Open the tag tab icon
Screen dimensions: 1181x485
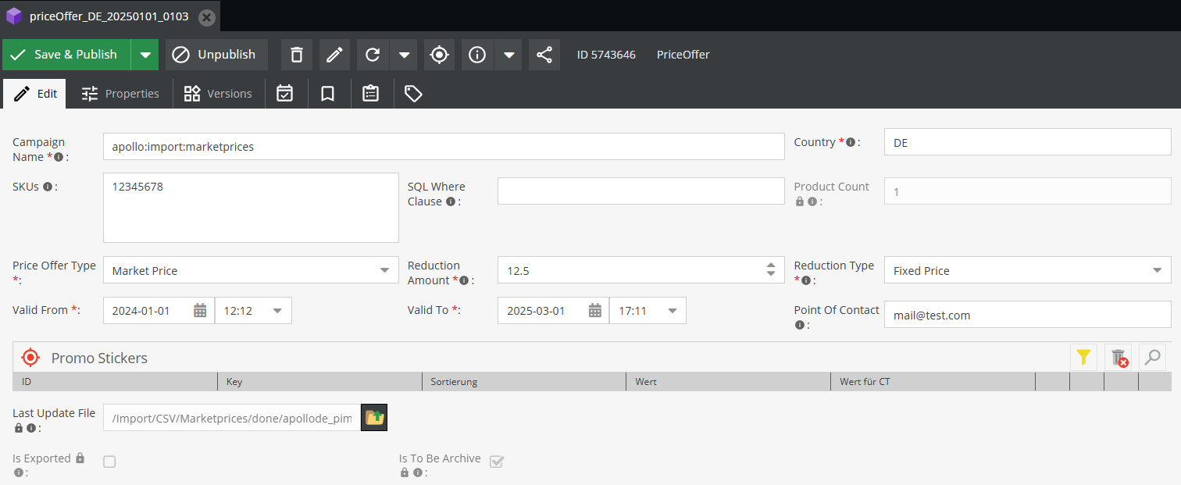pos(413,94)
